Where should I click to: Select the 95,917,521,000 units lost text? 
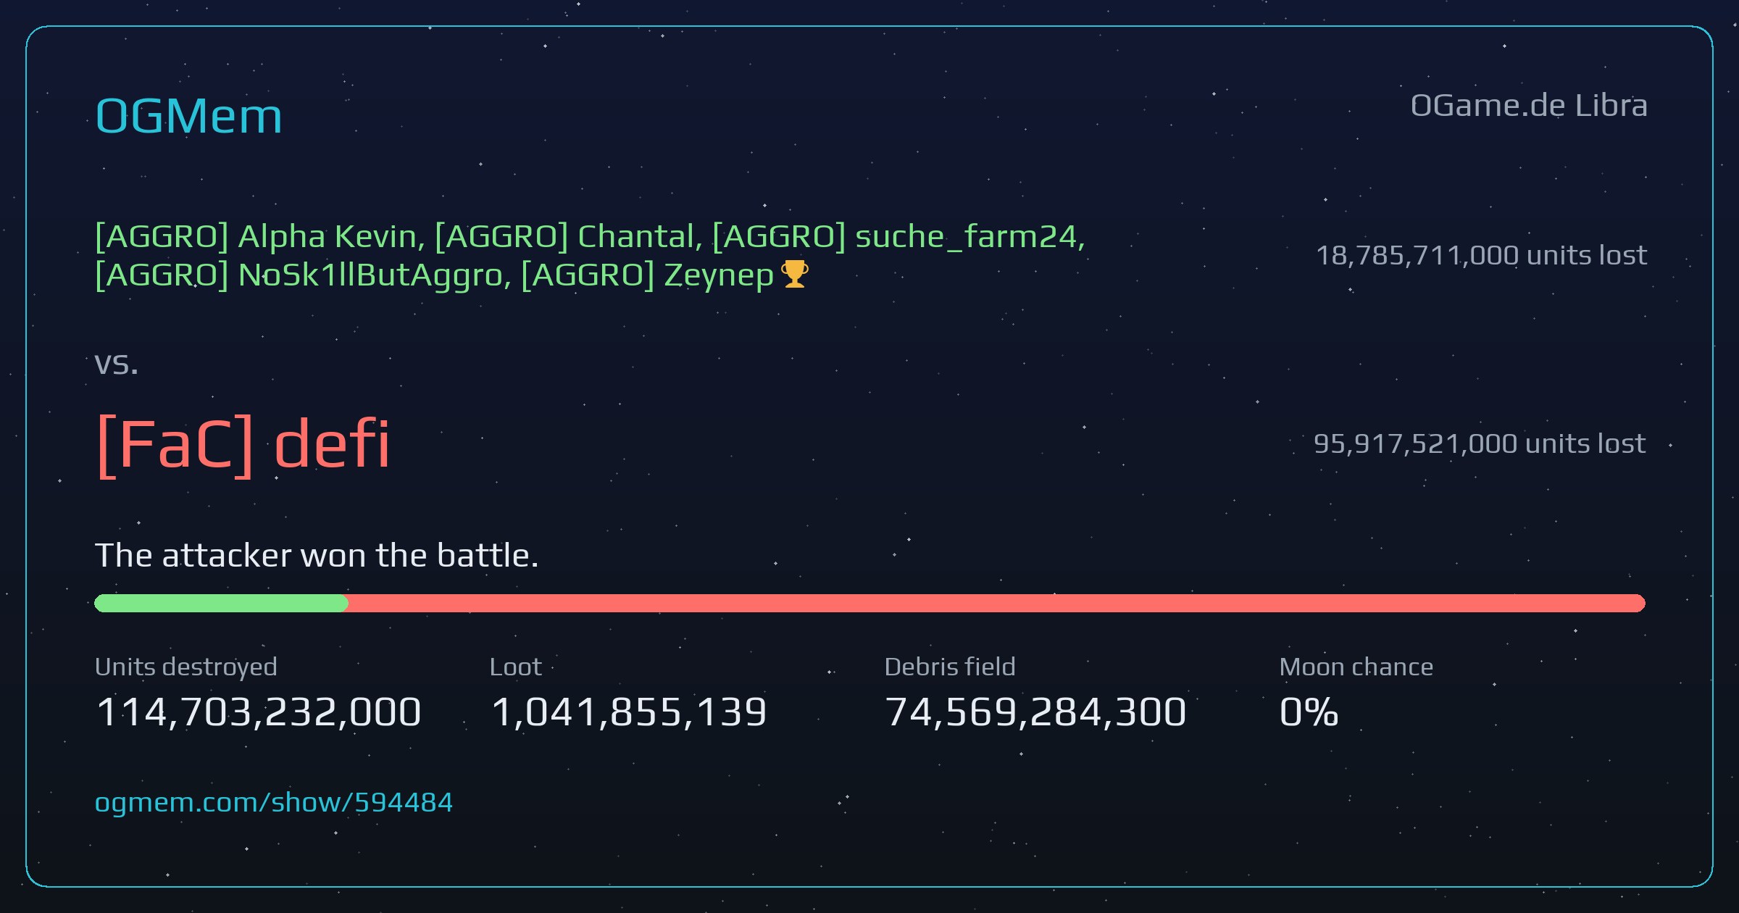point(1480,443)
